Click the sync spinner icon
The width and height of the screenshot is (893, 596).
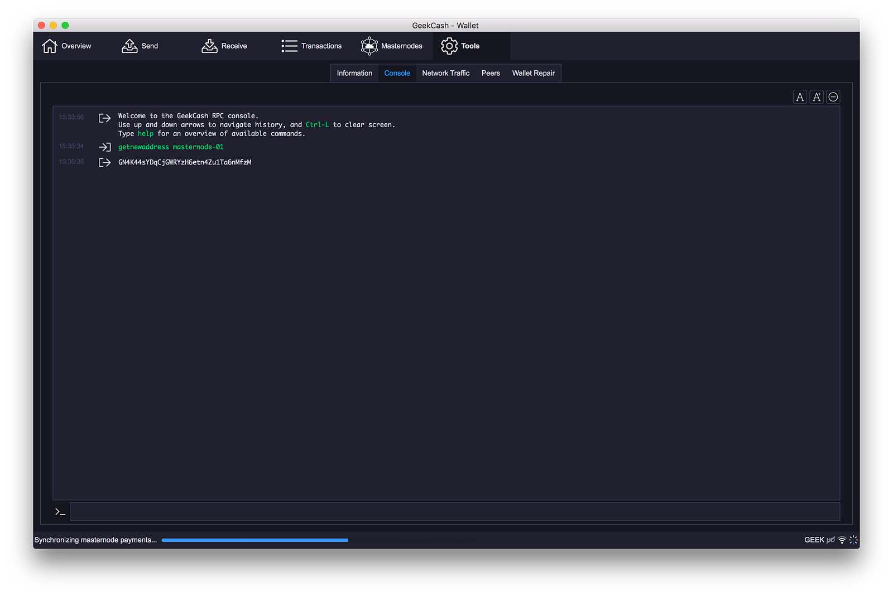(x=853, y=540)
